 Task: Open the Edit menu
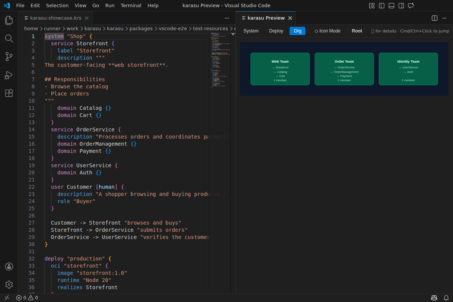[35, 6]
